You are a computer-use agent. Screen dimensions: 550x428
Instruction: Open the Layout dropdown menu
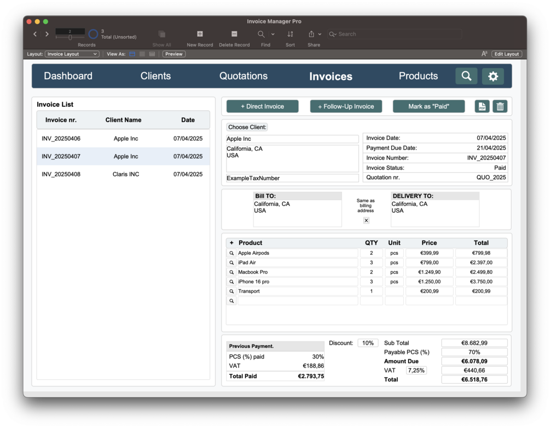tap(72, 54)
